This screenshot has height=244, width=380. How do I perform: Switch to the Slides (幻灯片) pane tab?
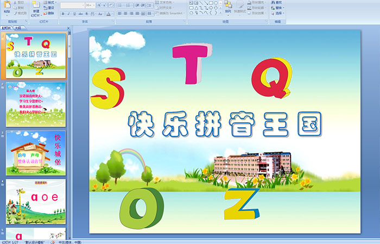pyautogui.click(x=6, y=28)
